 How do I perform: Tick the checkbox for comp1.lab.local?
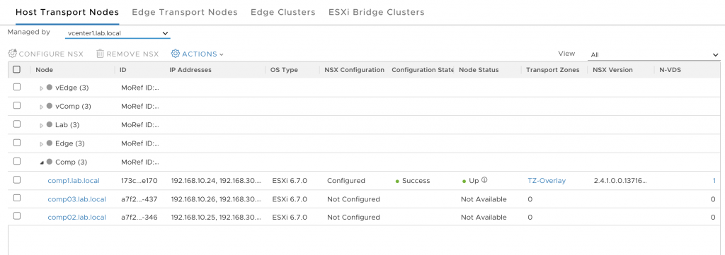pos(17,180)
